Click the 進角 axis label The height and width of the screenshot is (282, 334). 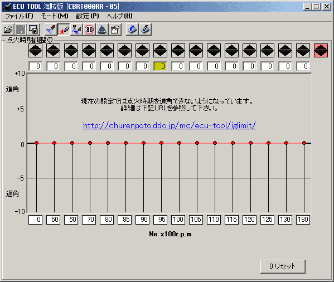pyautogui.click(x=12, y=89)
